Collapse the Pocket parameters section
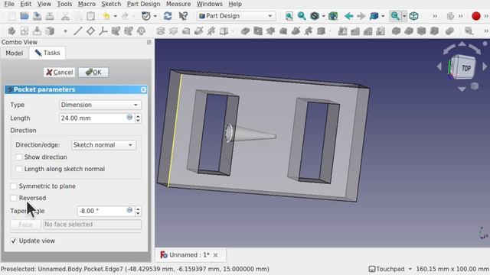 coord(143,90)
